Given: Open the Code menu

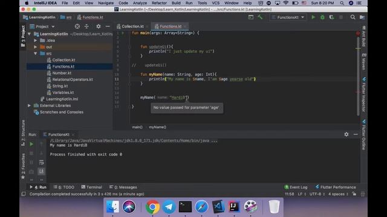Looking at the screenshot, I should pyautogui.click(x=123, y=3).
